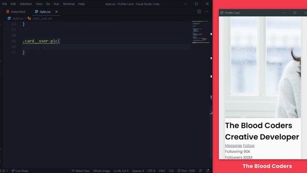
Task: Open the Terminal menu
Action: click(x=69, y=4)
